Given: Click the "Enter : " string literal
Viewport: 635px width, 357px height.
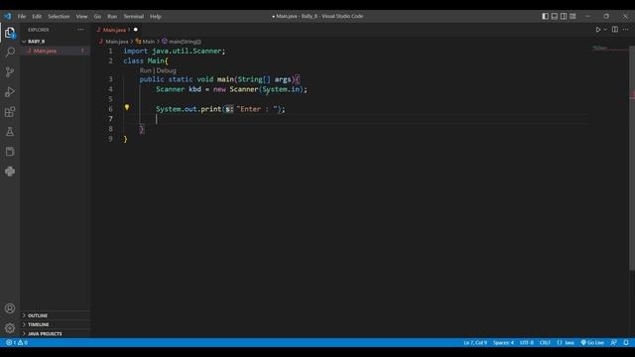Looking at the screenshot, I should click(x=258, y=109).
